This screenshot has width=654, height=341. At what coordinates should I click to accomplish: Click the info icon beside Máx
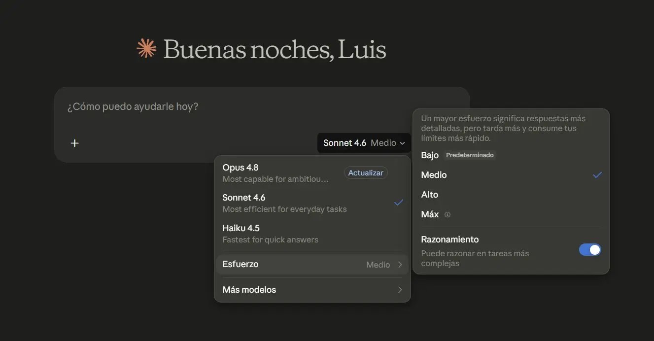click(447, 214)
